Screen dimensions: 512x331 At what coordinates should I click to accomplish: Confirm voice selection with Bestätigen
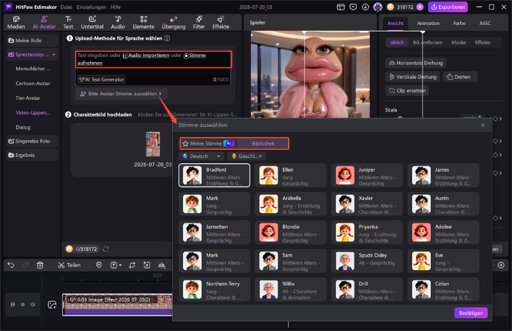tap(470, 313)
